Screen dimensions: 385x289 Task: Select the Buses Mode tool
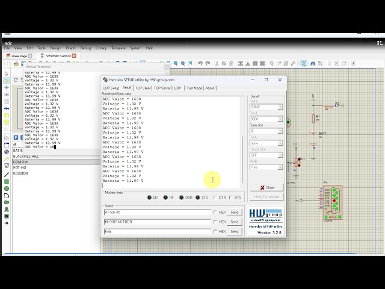coord(7,108)
